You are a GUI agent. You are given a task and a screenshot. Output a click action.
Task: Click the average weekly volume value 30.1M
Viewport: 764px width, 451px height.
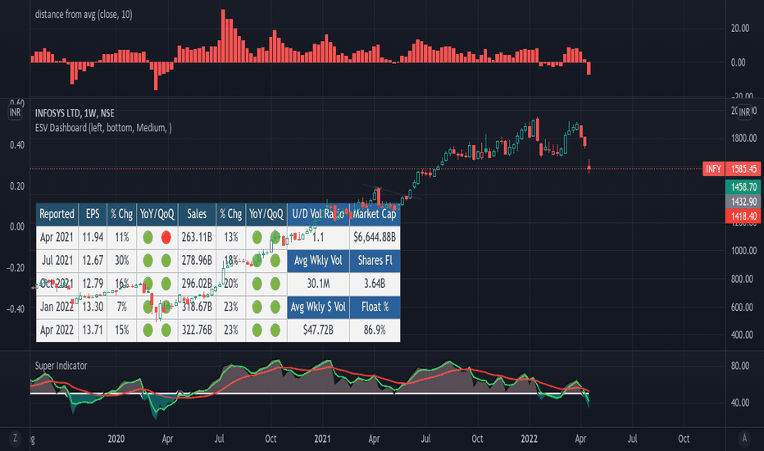point(318,284)
